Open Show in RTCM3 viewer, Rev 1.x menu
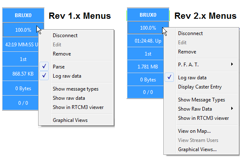 tap(78, 107)
